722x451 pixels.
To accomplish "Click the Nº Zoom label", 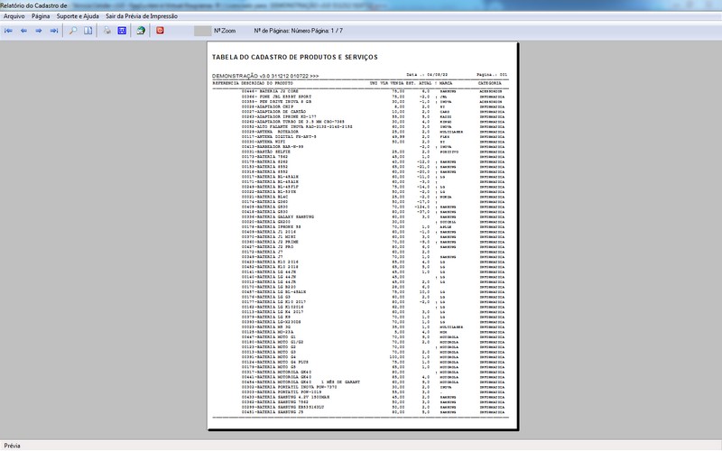I will coord(225,31).
